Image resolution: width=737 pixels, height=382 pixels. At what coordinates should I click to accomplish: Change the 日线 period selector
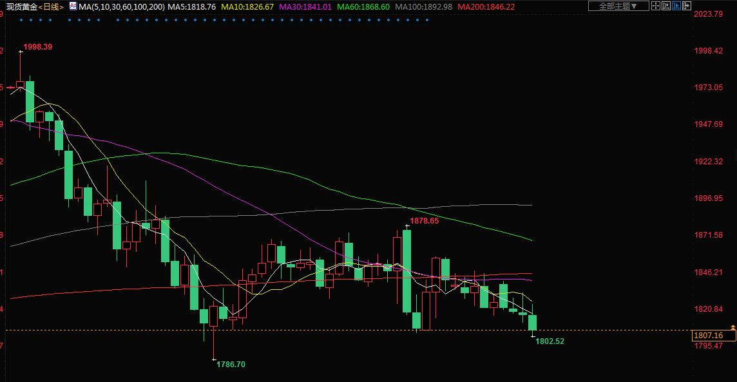coord(51,6)
